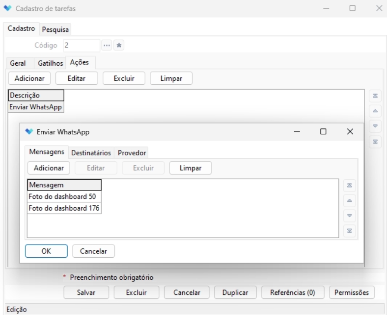Image resolution: width=387 pixels, height=315 pixels.
Task: Go to the Pesquisa tab
Action: [55, 29]
